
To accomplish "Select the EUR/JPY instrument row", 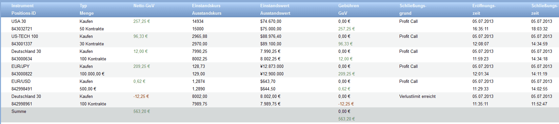I will click(279, 70).
